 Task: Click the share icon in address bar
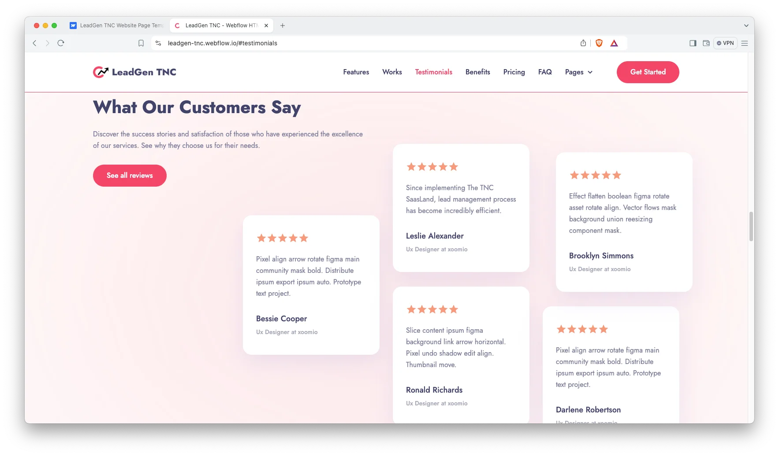click(x=583, y=43)
